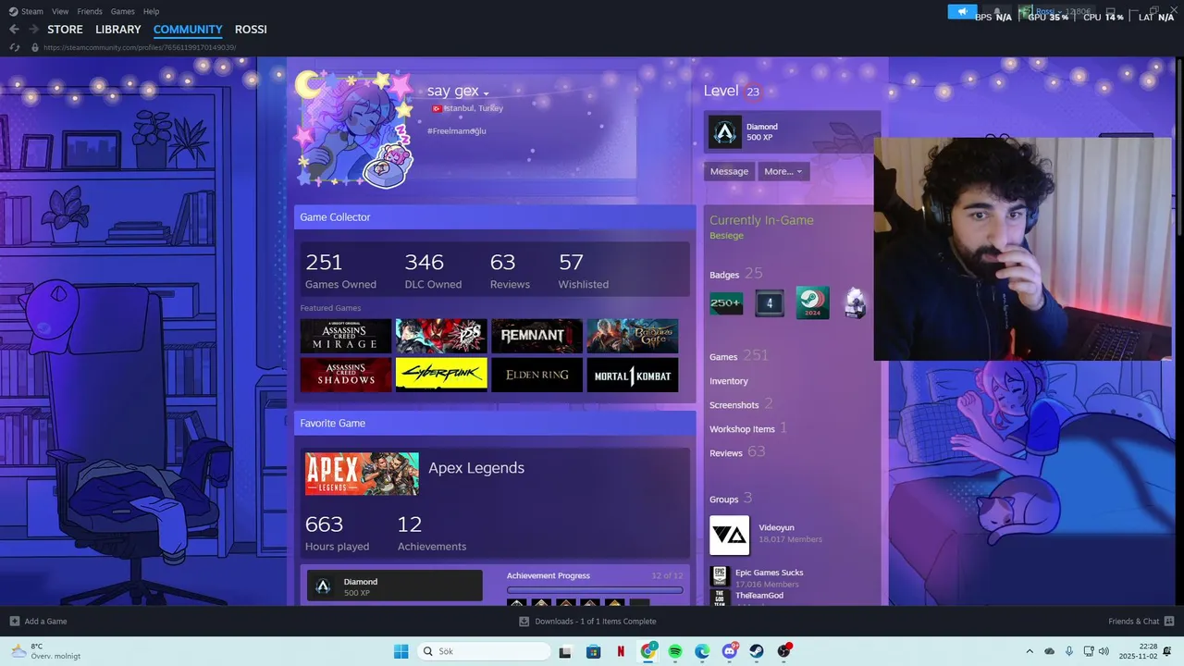Open the Diamond Apex badge icon beside Level
This screenshot has width=1184, height=666.
[725, 132]
